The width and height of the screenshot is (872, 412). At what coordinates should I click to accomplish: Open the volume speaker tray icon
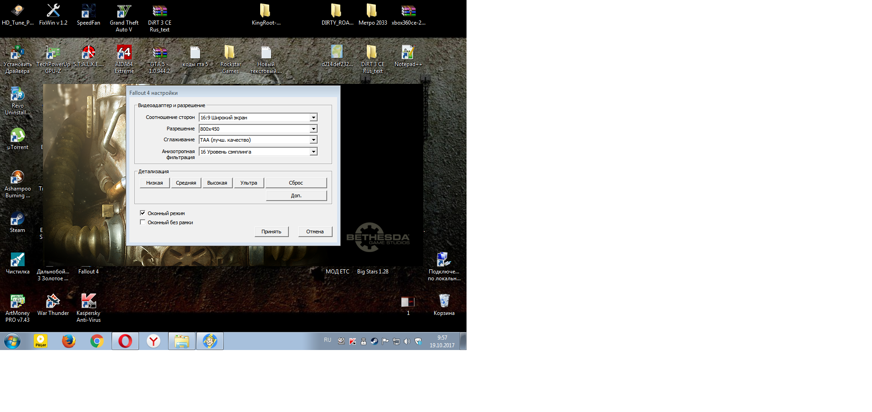[407, 341]
